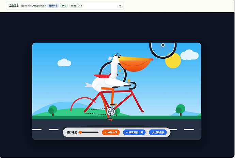Click the '切换昼夜' day-night switch button

coord(158,132)
